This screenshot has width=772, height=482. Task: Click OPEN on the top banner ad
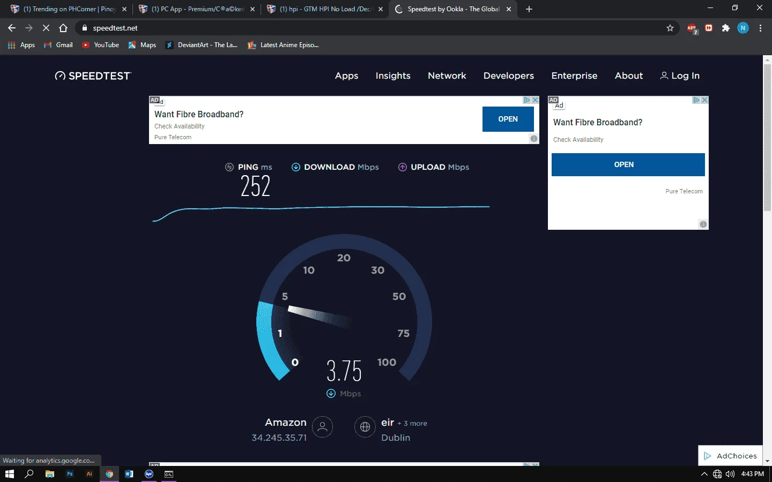pyautogui.click(x=508, y=119)
